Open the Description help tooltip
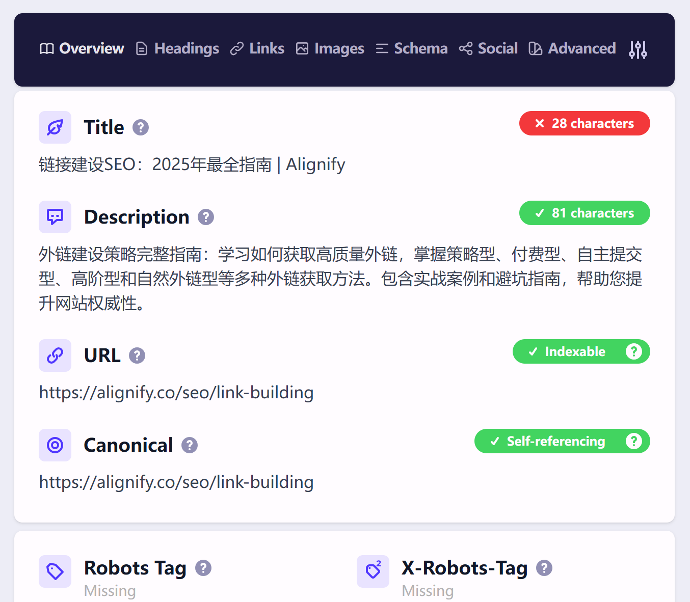690x602 pixels. pos(206,217)
